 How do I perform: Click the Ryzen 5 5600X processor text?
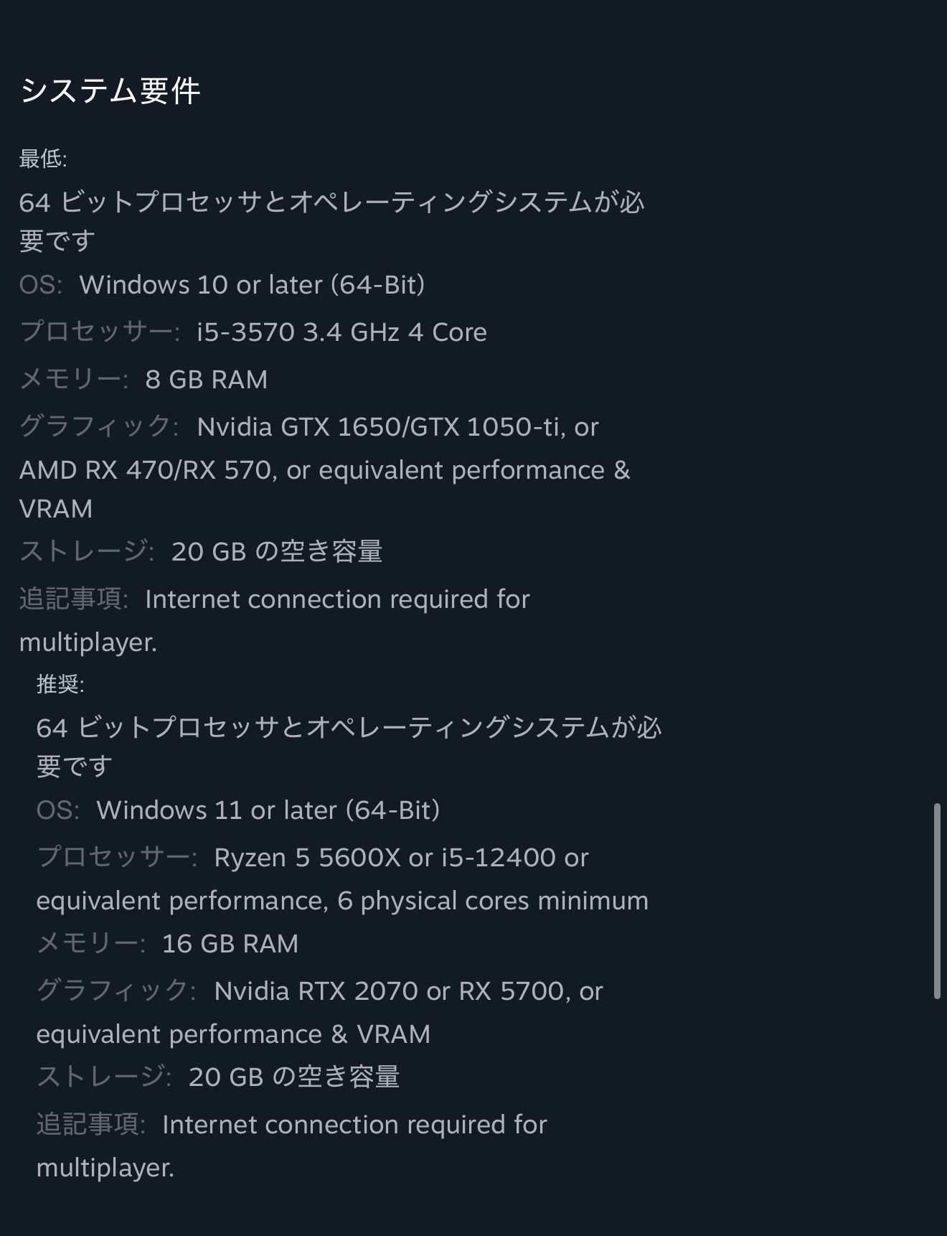click(x=402, y=858)
